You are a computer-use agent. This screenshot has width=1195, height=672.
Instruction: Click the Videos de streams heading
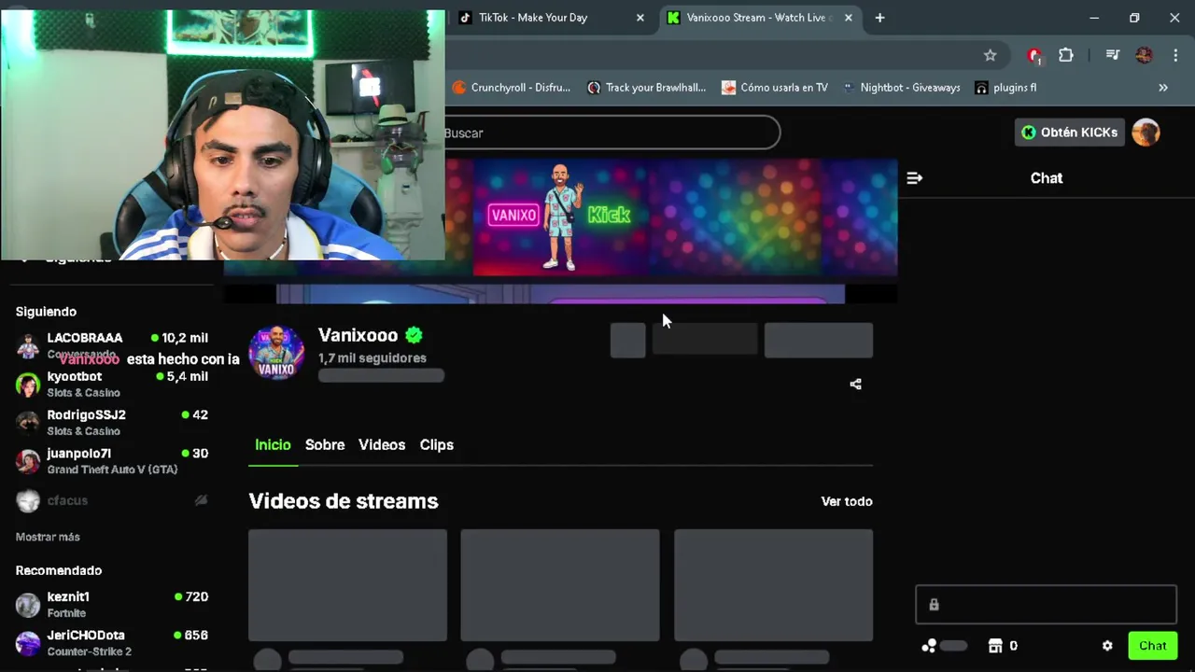pyautogui.click(x=344, y=501)
